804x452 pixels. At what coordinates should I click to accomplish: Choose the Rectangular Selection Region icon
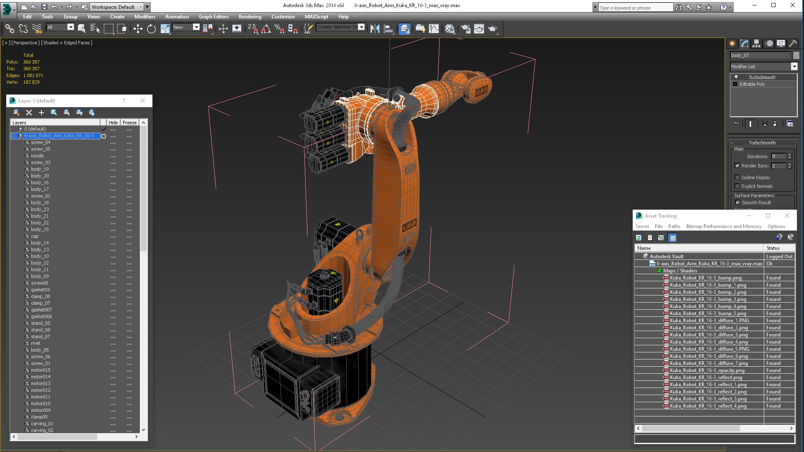[x=108, y=28]
